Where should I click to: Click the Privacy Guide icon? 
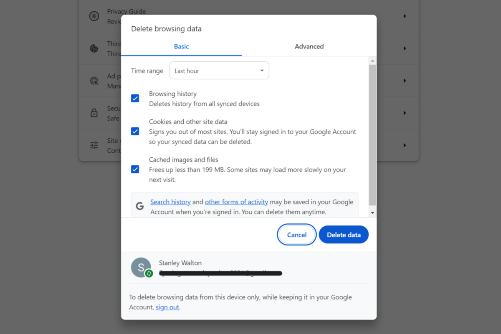[93, 16]
